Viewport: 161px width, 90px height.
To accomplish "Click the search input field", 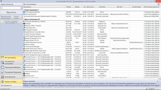I will coord(10,8).
